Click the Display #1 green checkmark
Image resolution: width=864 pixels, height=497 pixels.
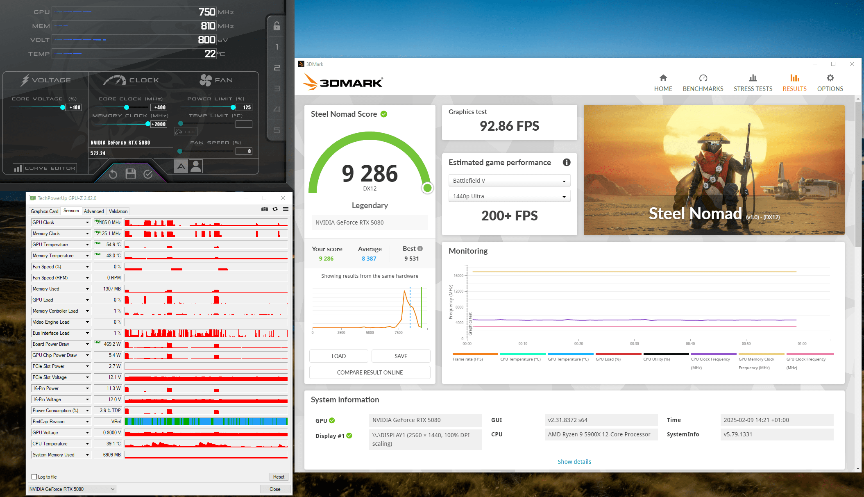tap(349, 436)
